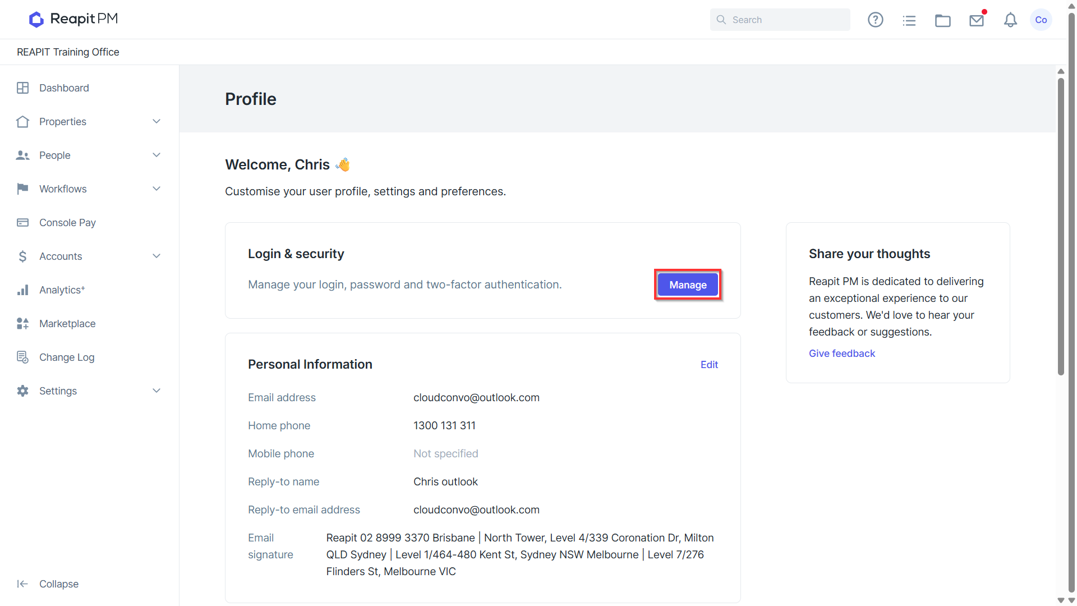Click the Change Log document icon
The height and width of the screenshot is (606, 1077).
(22, 357)
